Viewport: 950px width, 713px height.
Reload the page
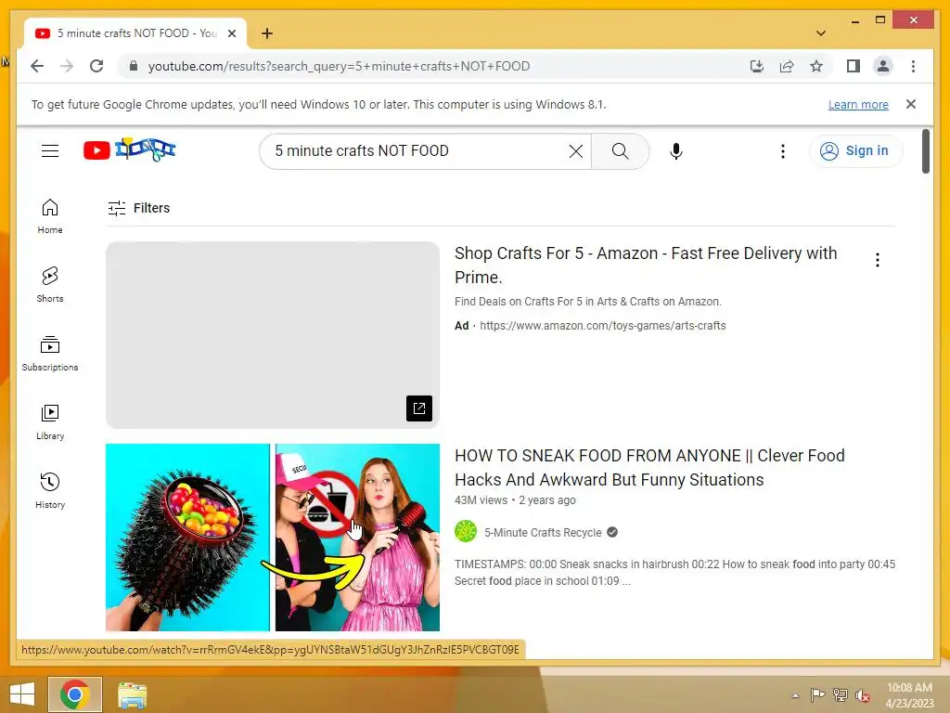(x=96, y=66)
